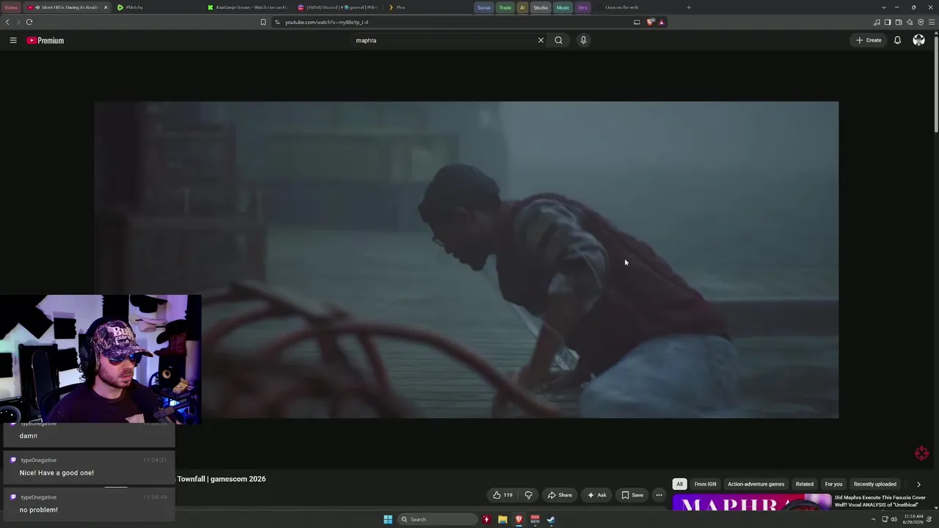Open the MAPHRA recommended video thumbnail
Viewport: 939px width, 528px height.
[x=752, y=502]
